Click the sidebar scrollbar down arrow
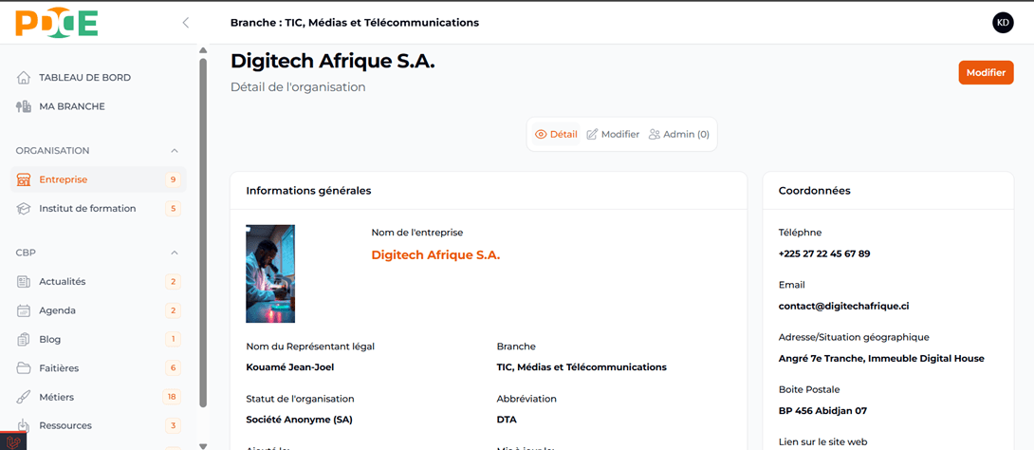 [203, 444]
